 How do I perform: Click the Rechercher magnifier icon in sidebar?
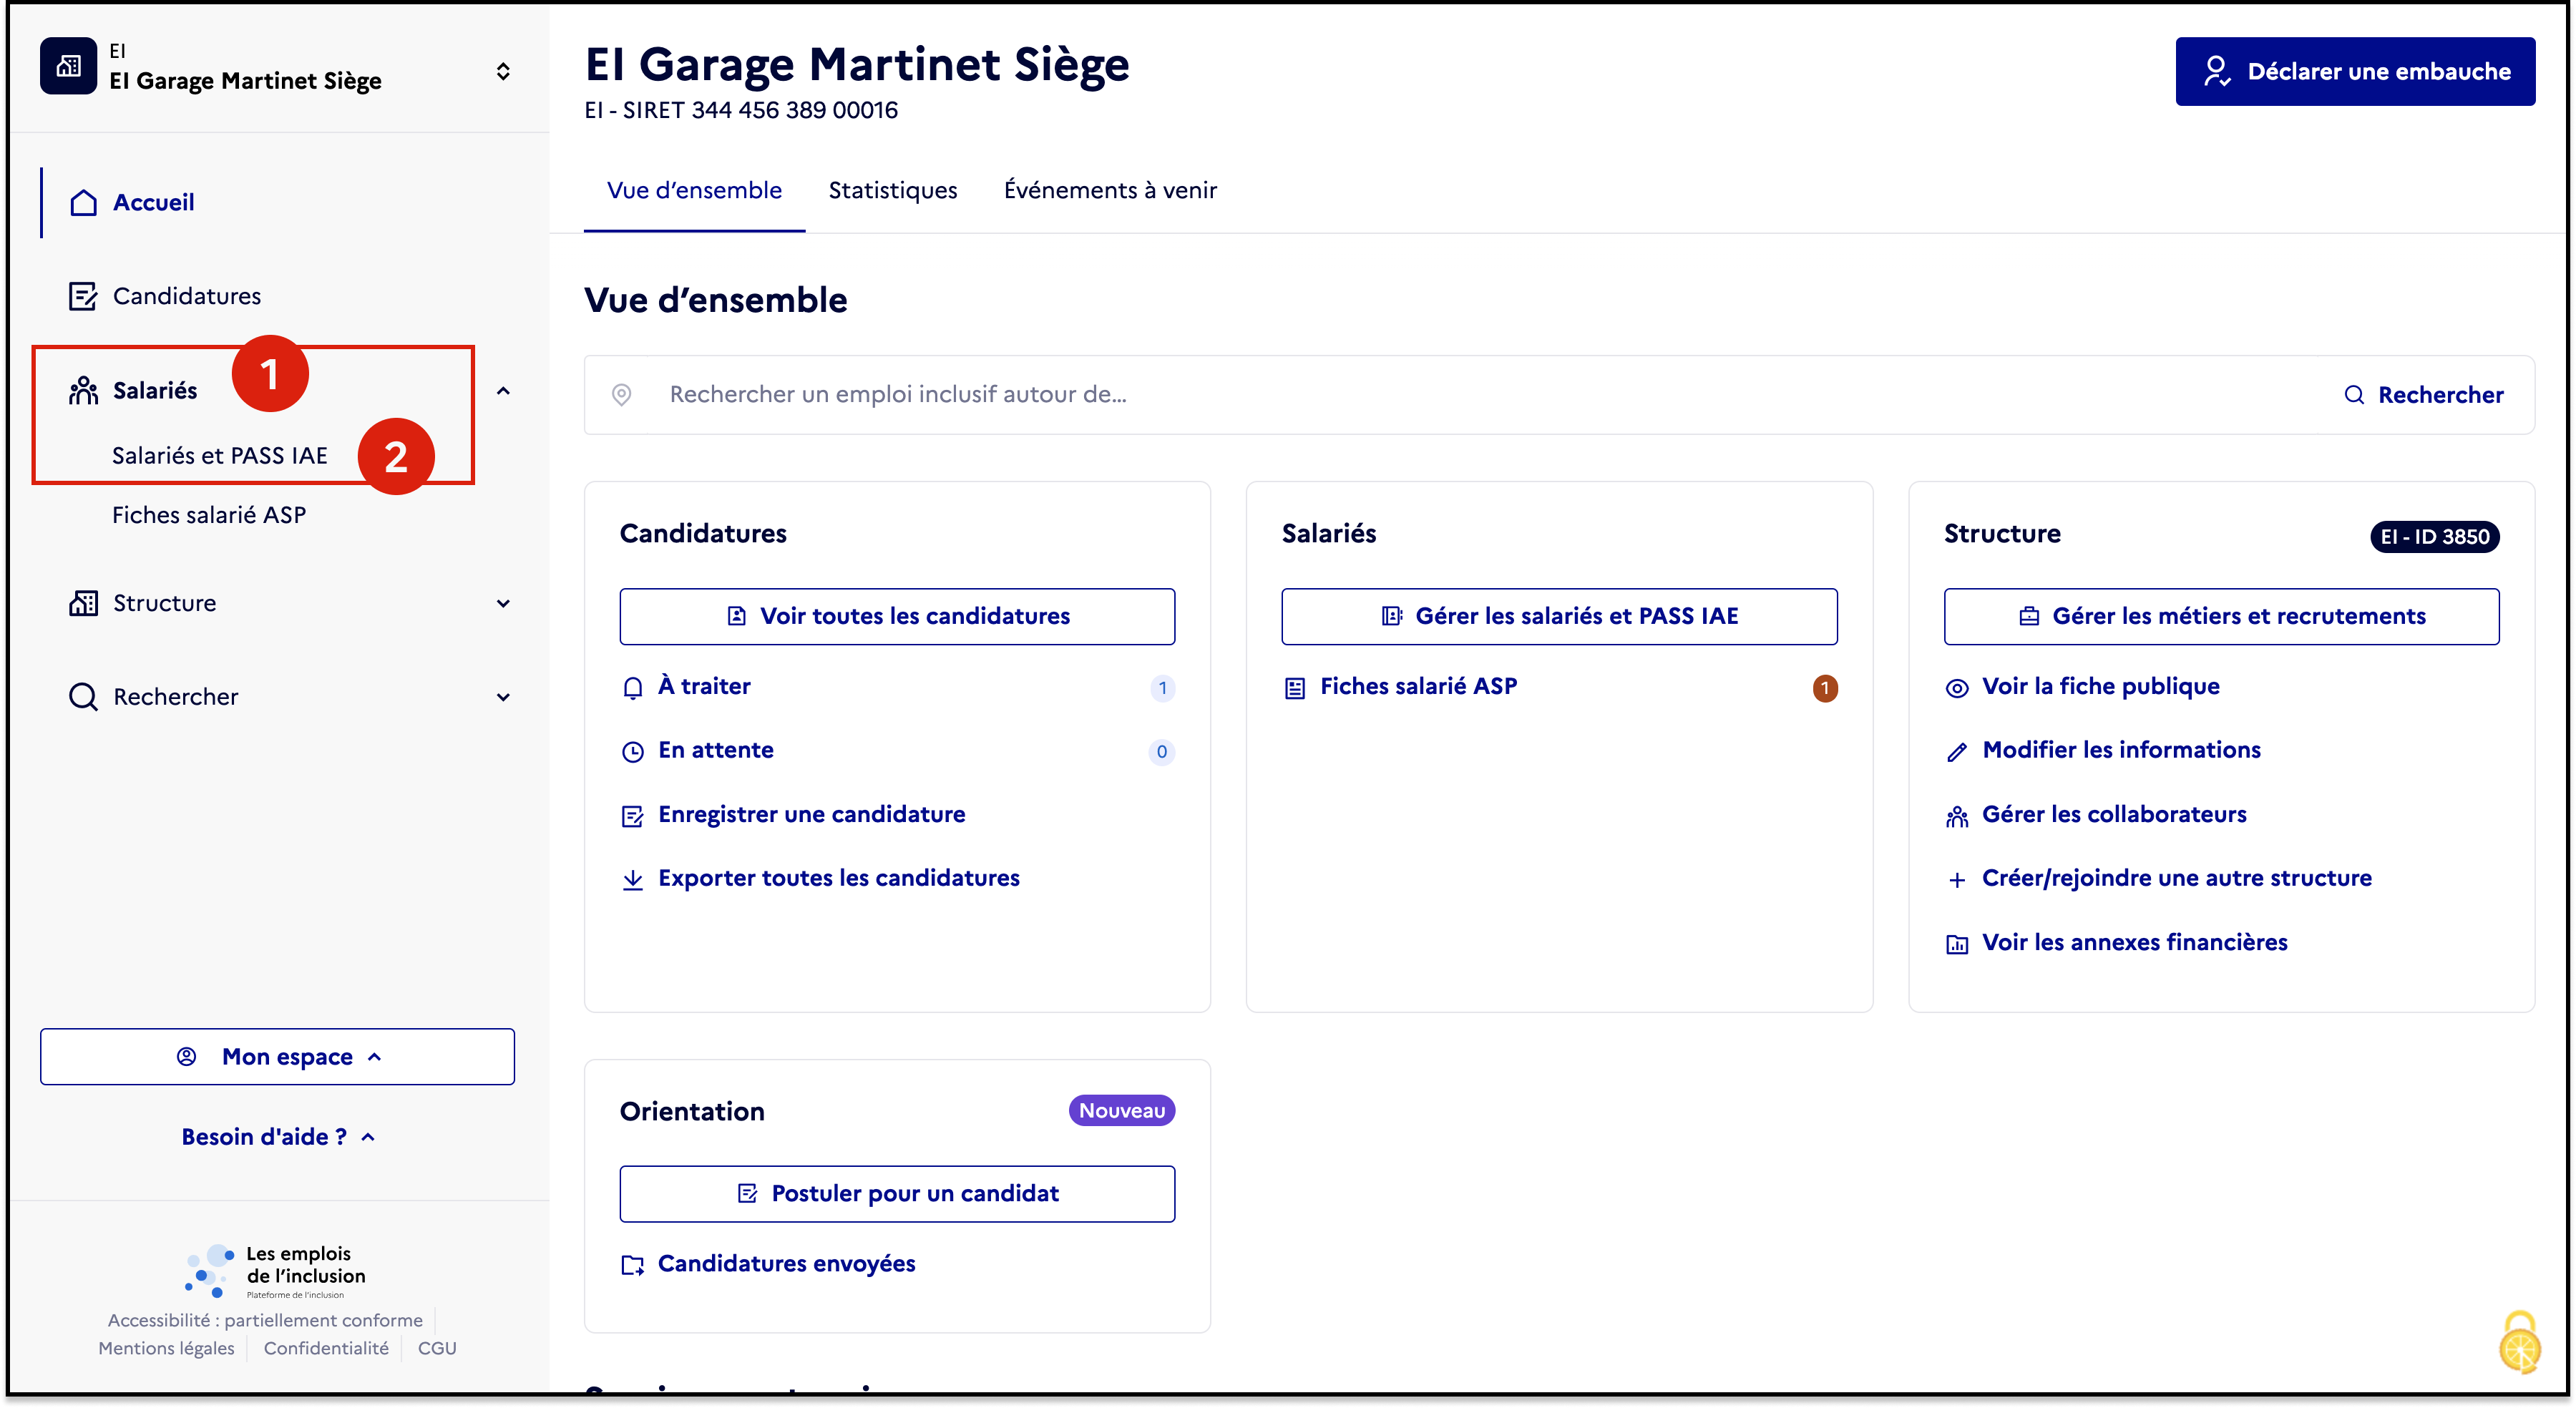click(83, 696)
